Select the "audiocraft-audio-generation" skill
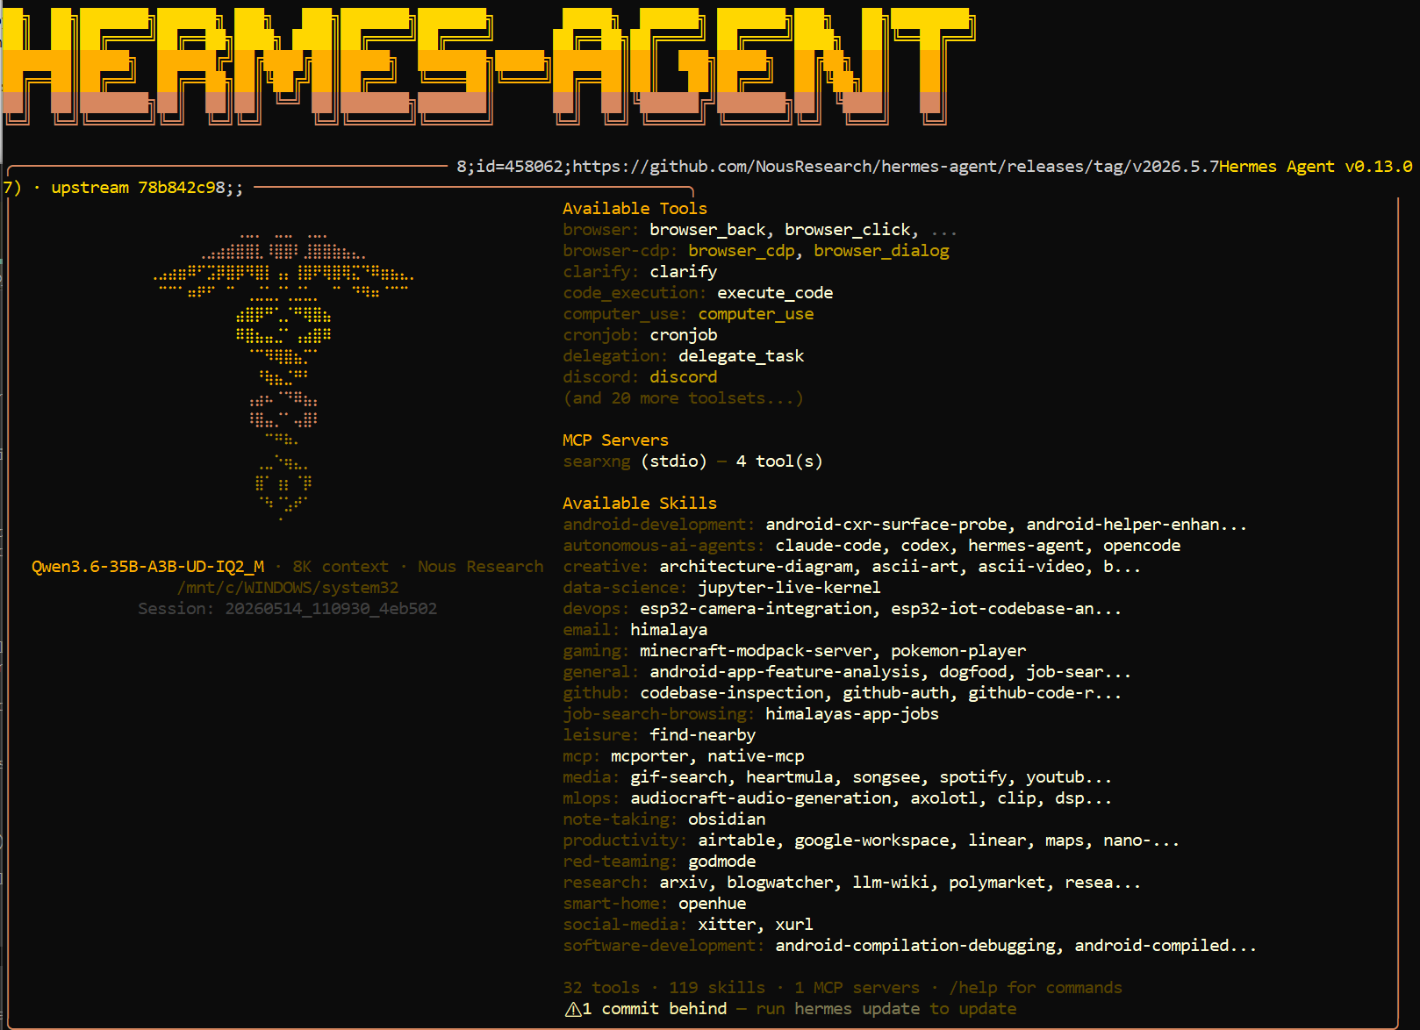 [x=760, y=798]
